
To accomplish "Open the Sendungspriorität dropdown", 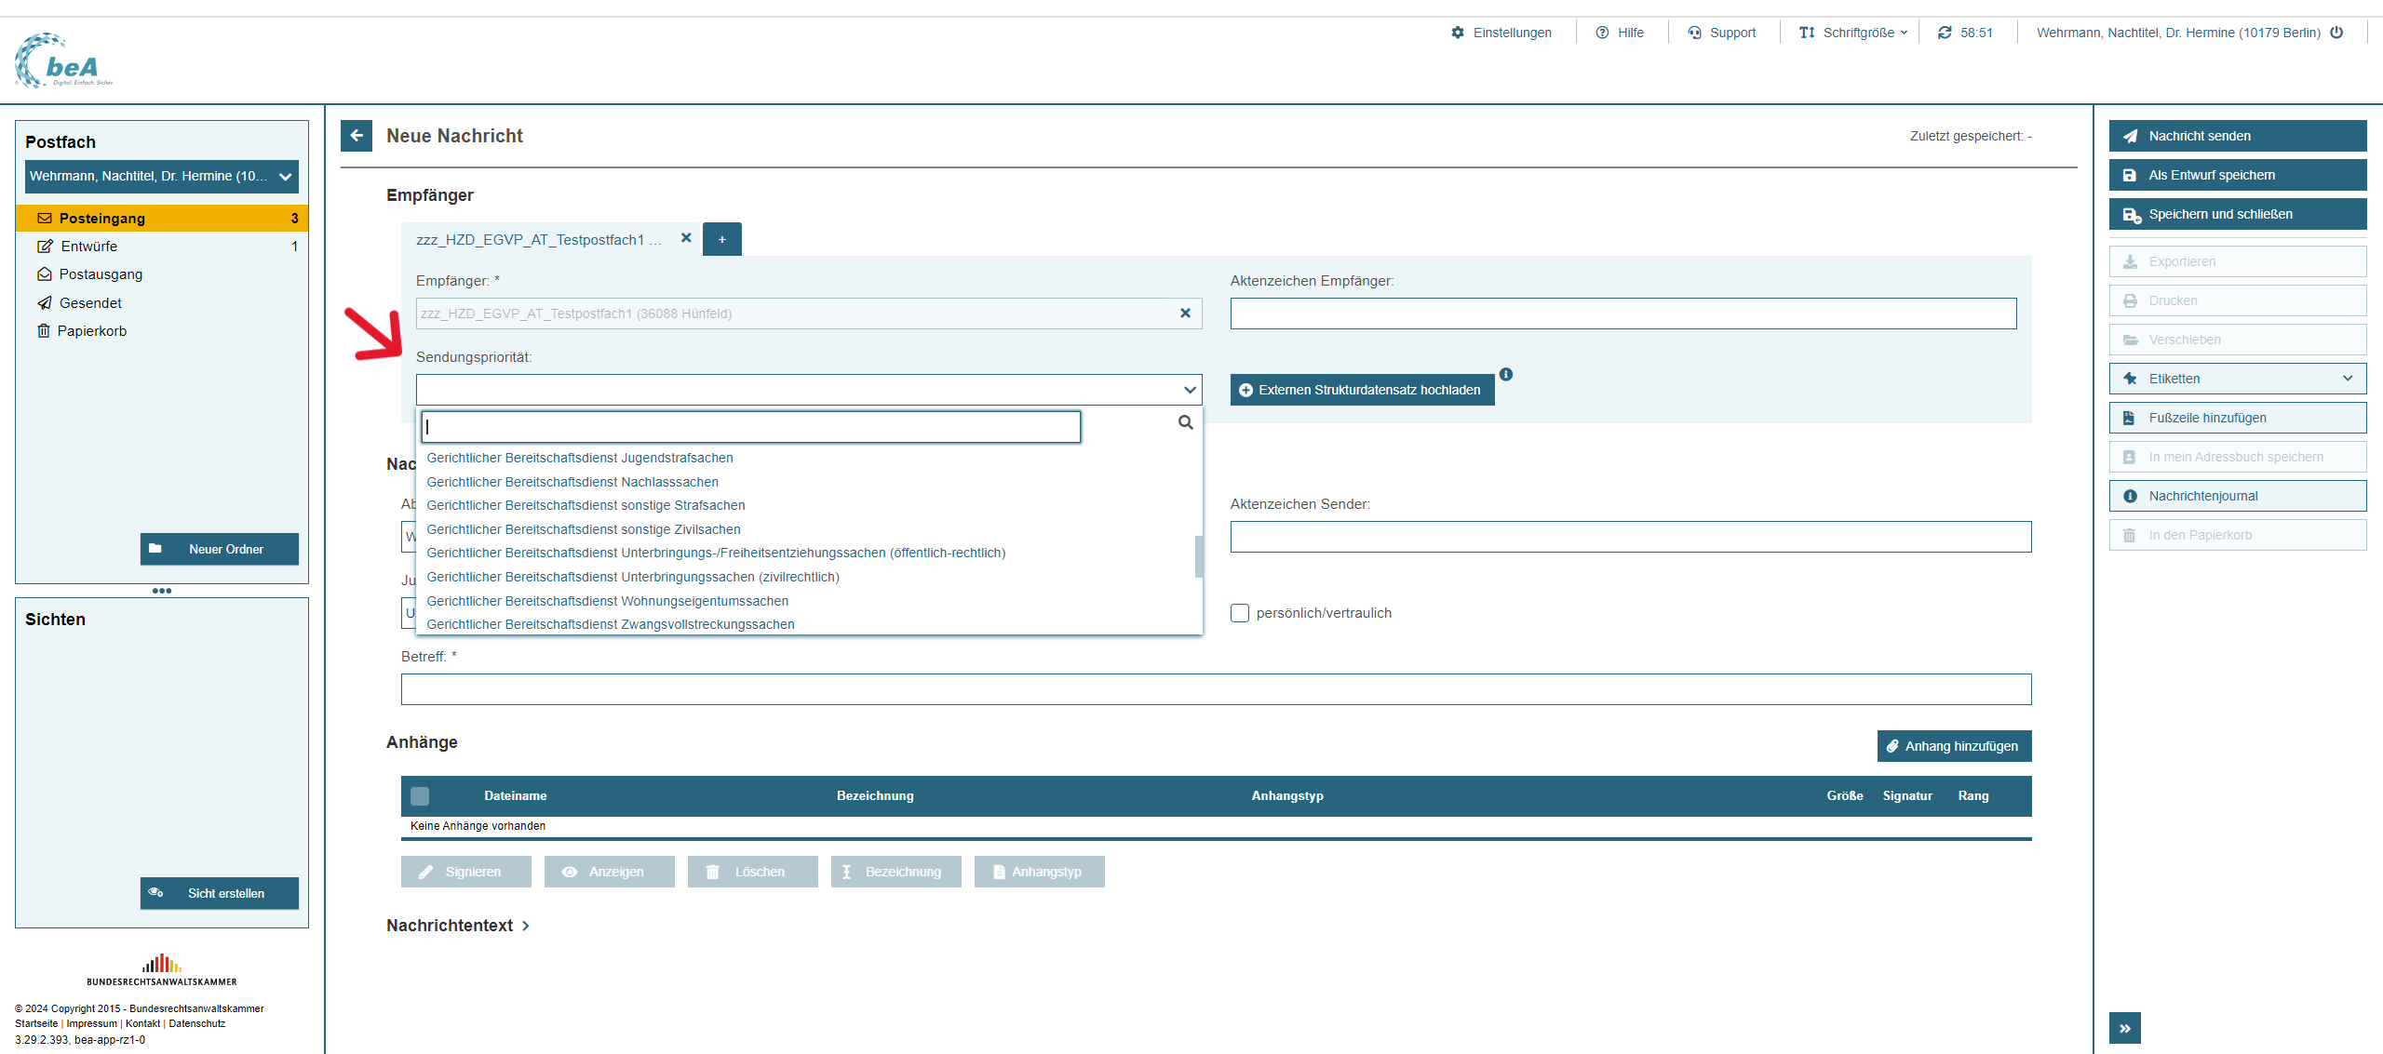I will coord(808,390).
